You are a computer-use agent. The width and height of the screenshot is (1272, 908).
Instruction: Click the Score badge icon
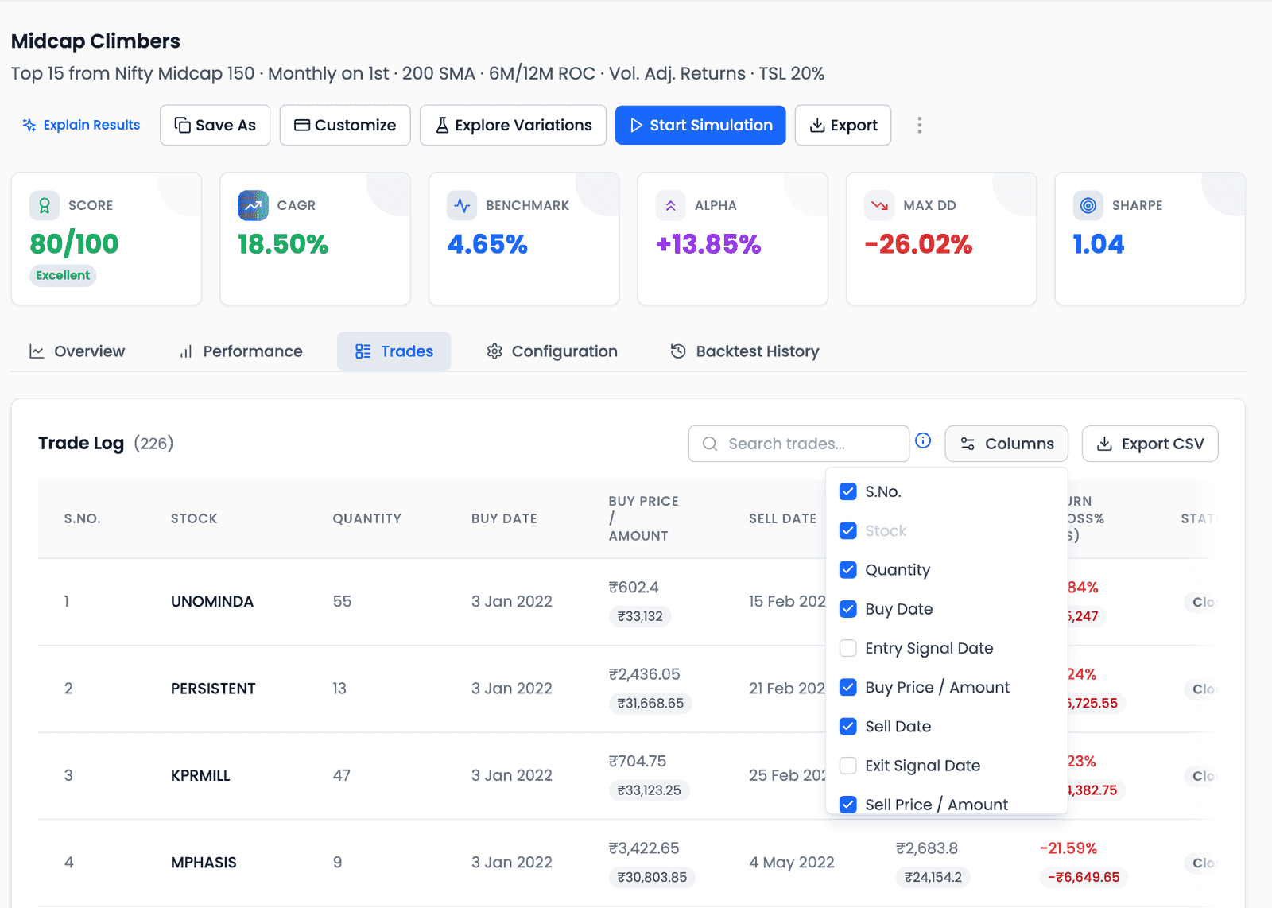[45, 205]
